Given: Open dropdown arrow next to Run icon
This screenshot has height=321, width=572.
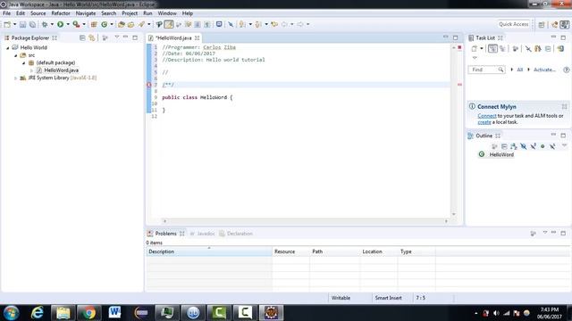Looking at the screenshot, I should pyautogui.click(x=68, y=24).
